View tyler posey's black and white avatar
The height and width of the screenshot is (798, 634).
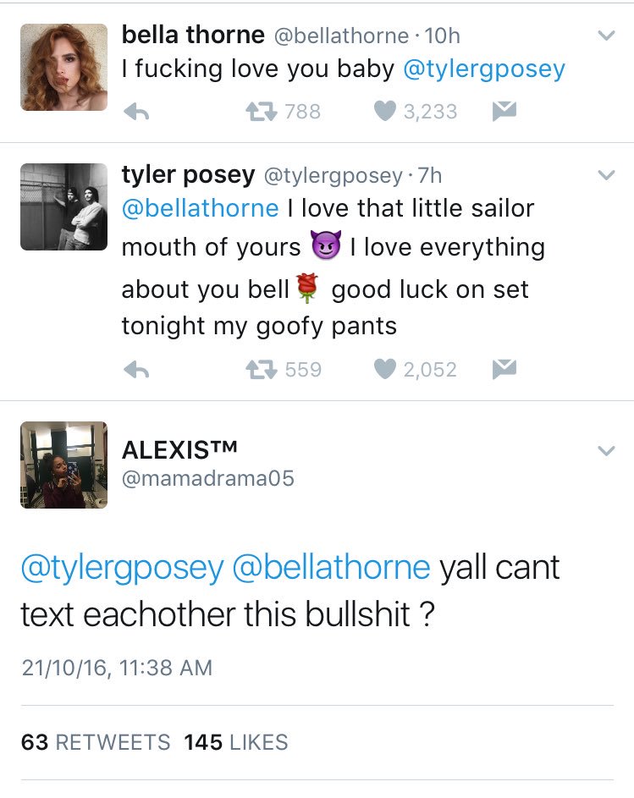point(63,206)
